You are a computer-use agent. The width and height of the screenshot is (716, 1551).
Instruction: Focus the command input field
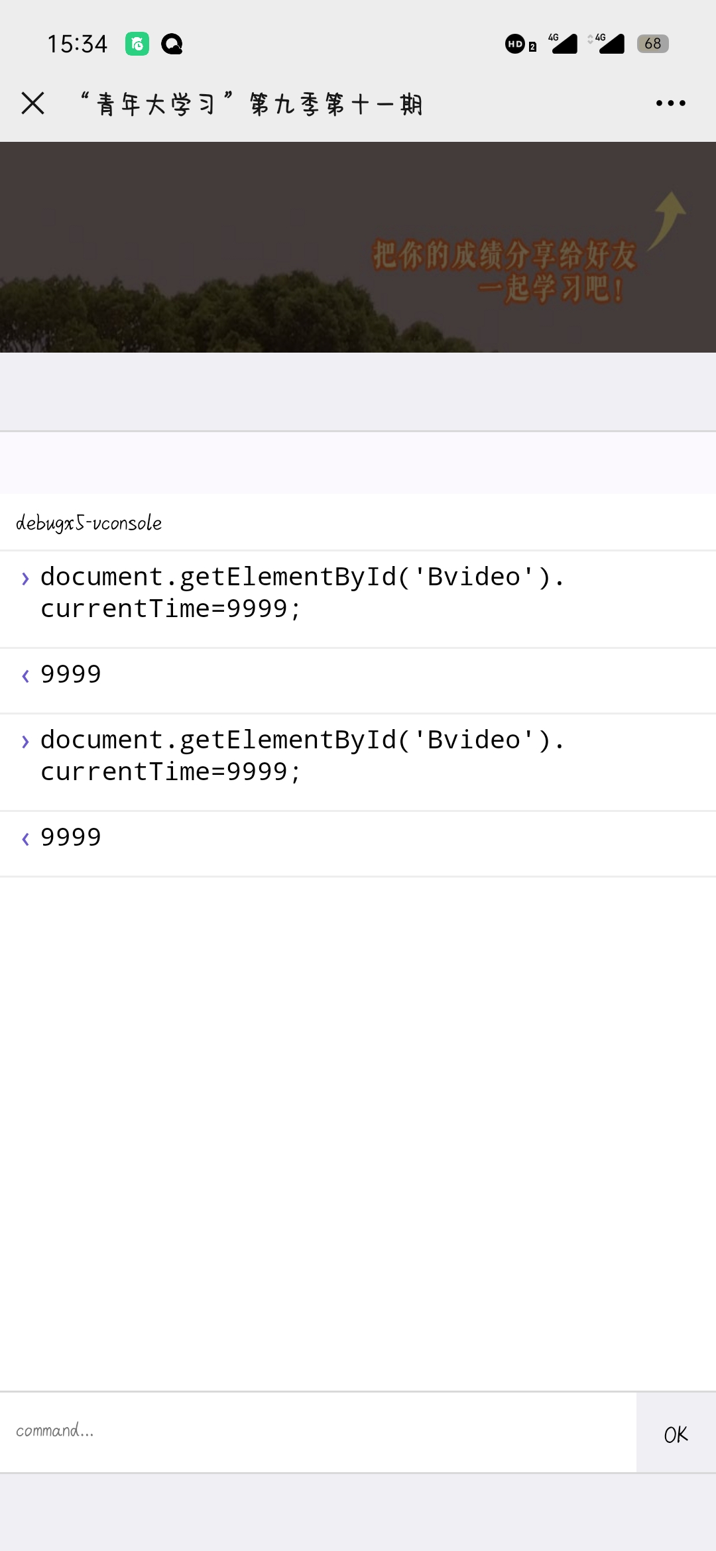tap(318, 1432)
